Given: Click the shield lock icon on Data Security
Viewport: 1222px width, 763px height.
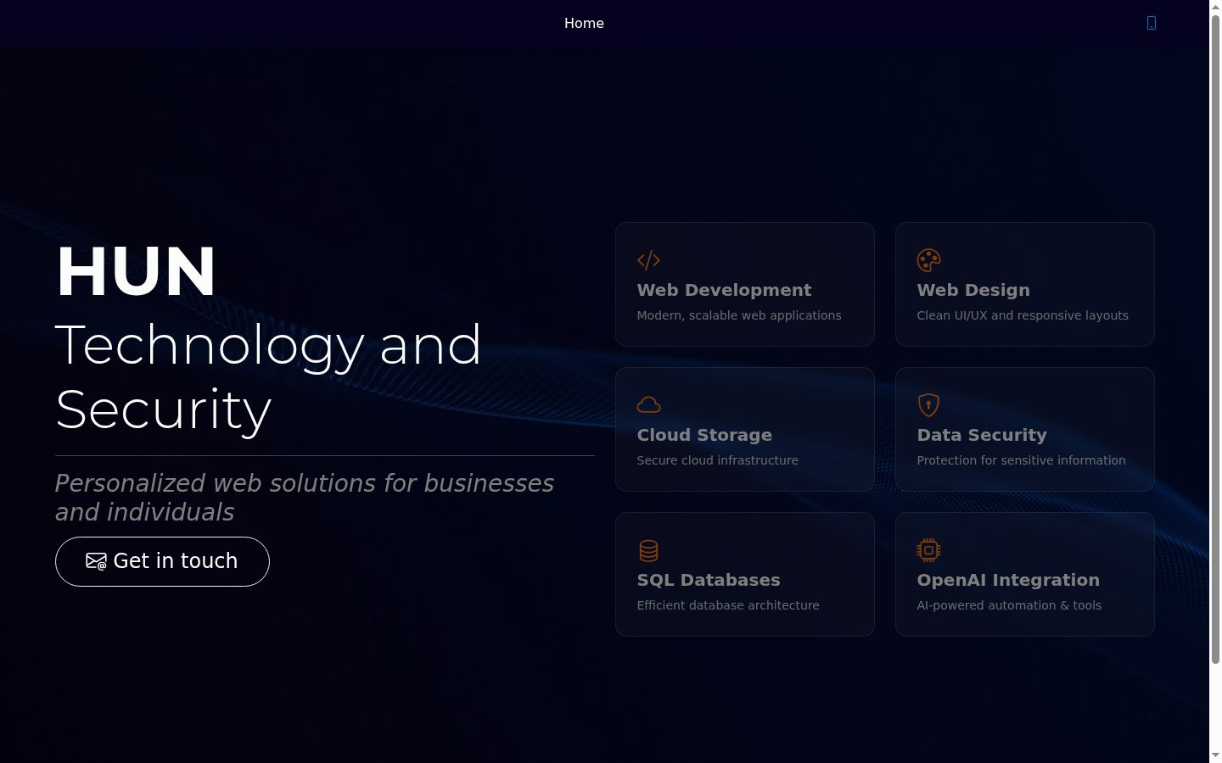Looking at the screenshot, I should coord(928,405).
